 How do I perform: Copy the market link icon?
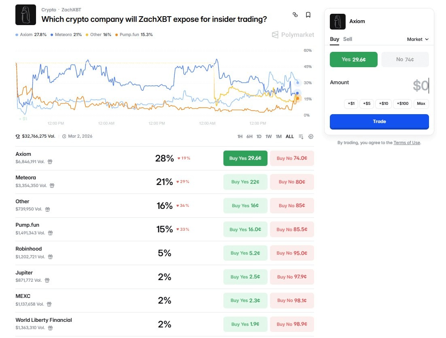point(295,15)
